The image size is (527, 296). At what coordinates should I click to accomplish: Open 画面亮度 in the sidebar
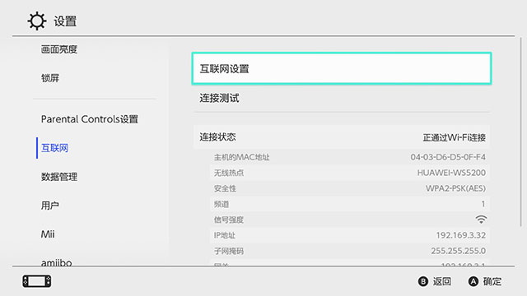tap(59, 49)
